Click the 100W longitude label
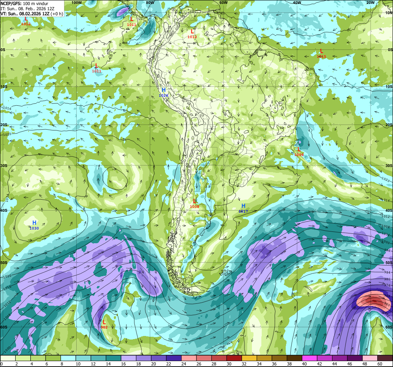Screen dimensions: 393x367 click(x=77, y=2)
